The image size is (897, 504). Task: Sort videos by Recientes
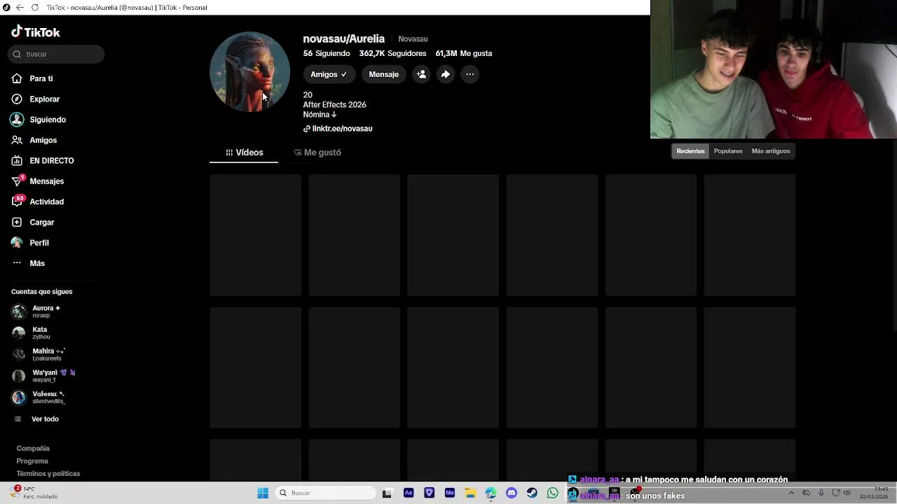tap(690, 151)
